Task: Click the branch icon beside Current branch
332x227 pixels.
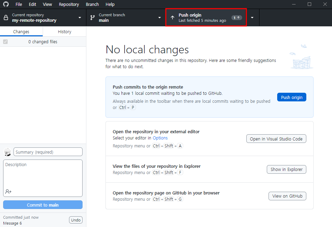Action: tap(93, 18)
